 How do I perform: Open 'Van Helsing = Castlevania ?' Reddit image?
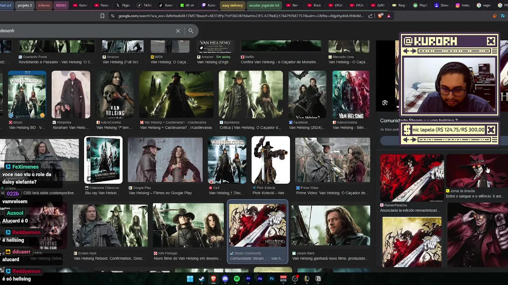point(176,94)
